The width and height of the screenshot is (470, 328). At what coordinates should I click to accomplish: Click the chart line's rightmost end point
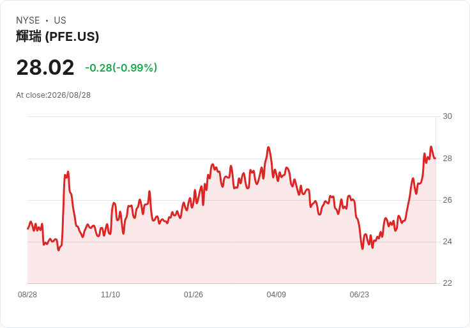[435, 158]
